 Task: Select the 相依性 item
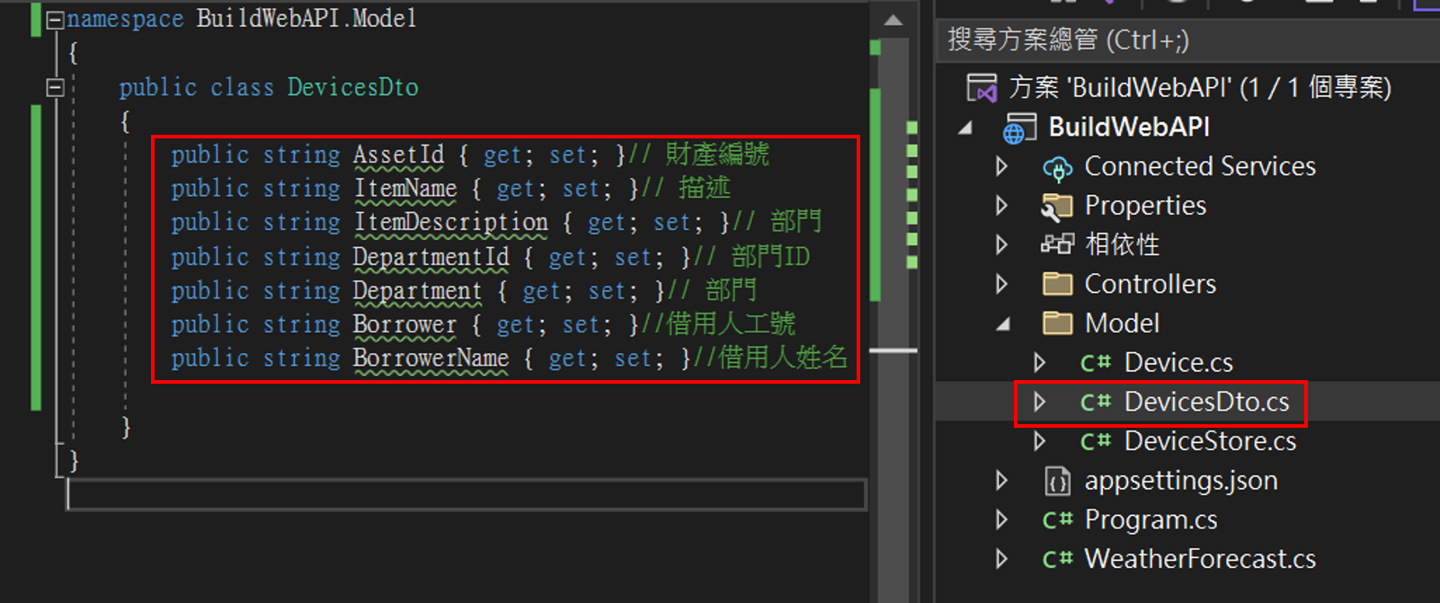point(1122,244)
